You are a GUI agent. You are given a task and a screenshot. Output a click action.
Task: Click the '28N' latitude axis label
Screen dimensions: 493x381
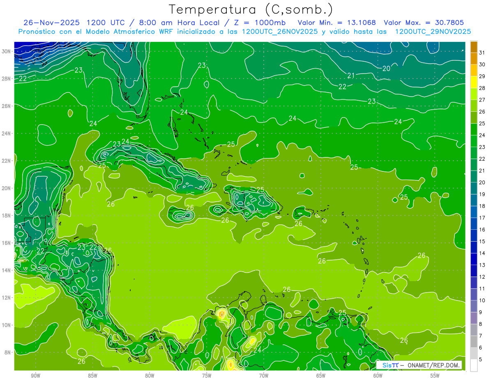point(7,79)
